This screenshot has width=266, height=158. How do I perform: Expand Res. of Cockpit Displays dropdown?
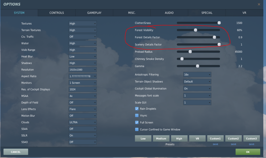coord(83,89)
